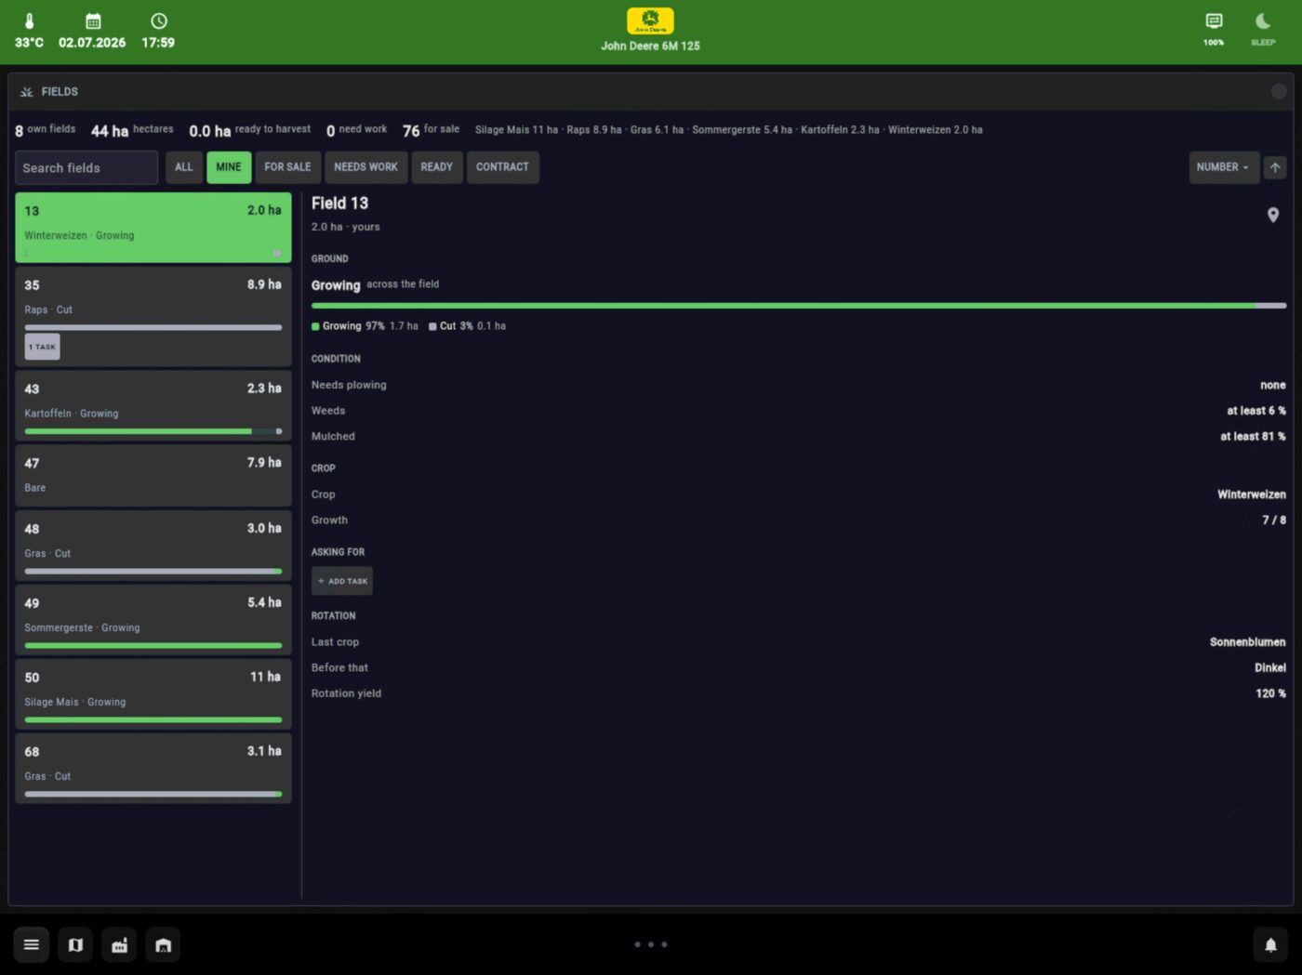
Task: Select field 35 Raps card
Action: pyautogui.click(x=153, y=317)
